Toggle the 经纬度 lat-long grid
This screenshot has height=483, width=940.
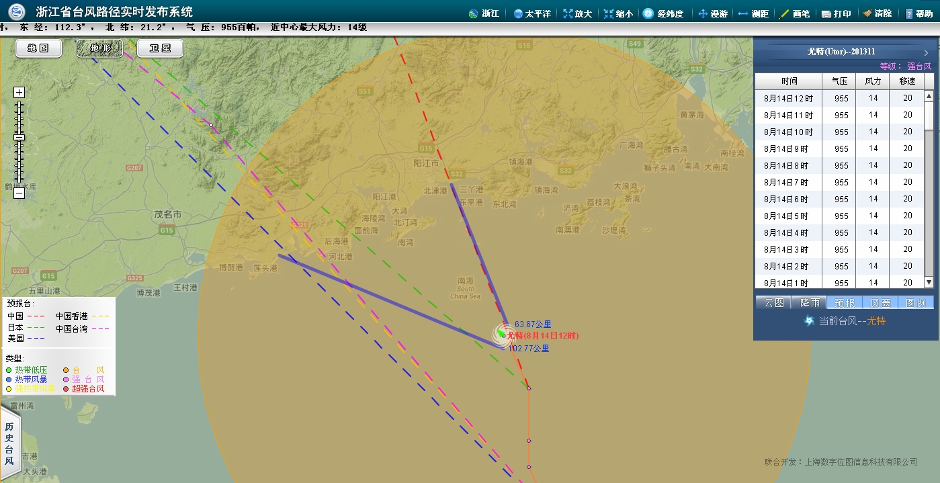point(663,13)
